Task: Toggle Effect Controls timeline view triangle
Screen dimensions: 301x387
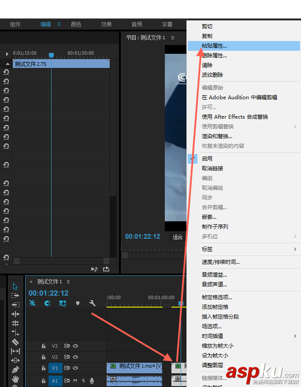Action: click(x=7, y=54)
